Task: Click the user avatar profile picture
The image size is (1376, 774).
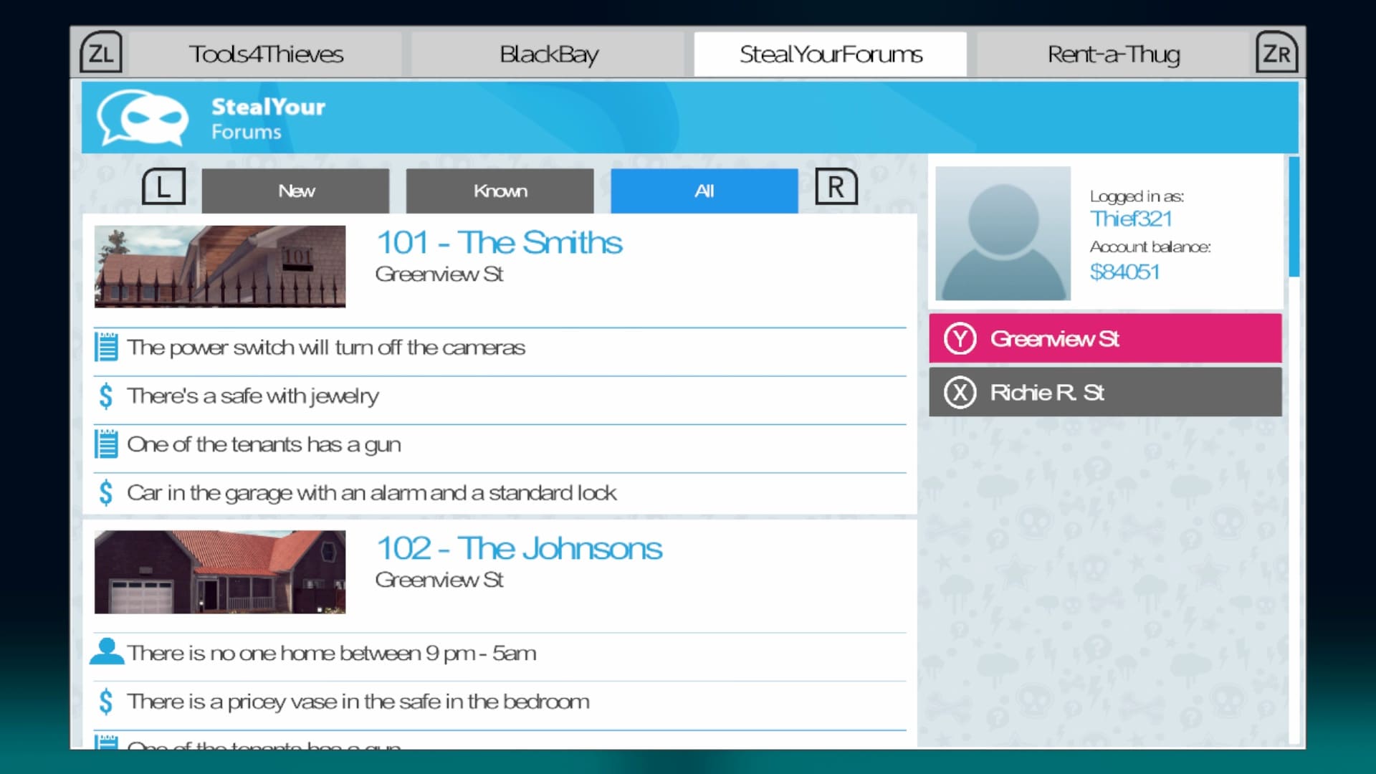Action: point(1003,234)
